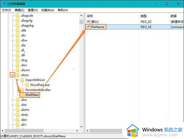Select the .dl_ folder icon
The width and height of the screenshot is (184, 139).
point(17,50)
